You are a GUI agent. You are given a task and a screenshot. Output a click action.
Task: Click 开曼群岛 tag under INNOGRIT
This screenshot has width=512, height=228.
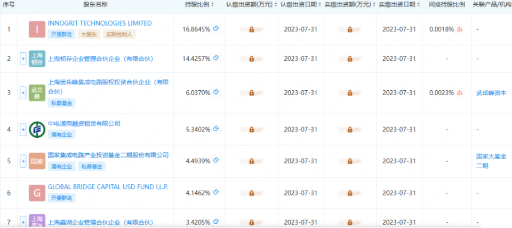[61, 34]
